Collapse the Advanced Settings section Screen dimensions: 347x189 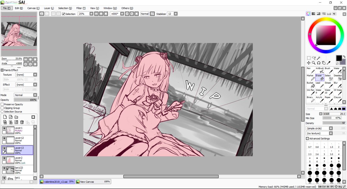tap(308, 138)
